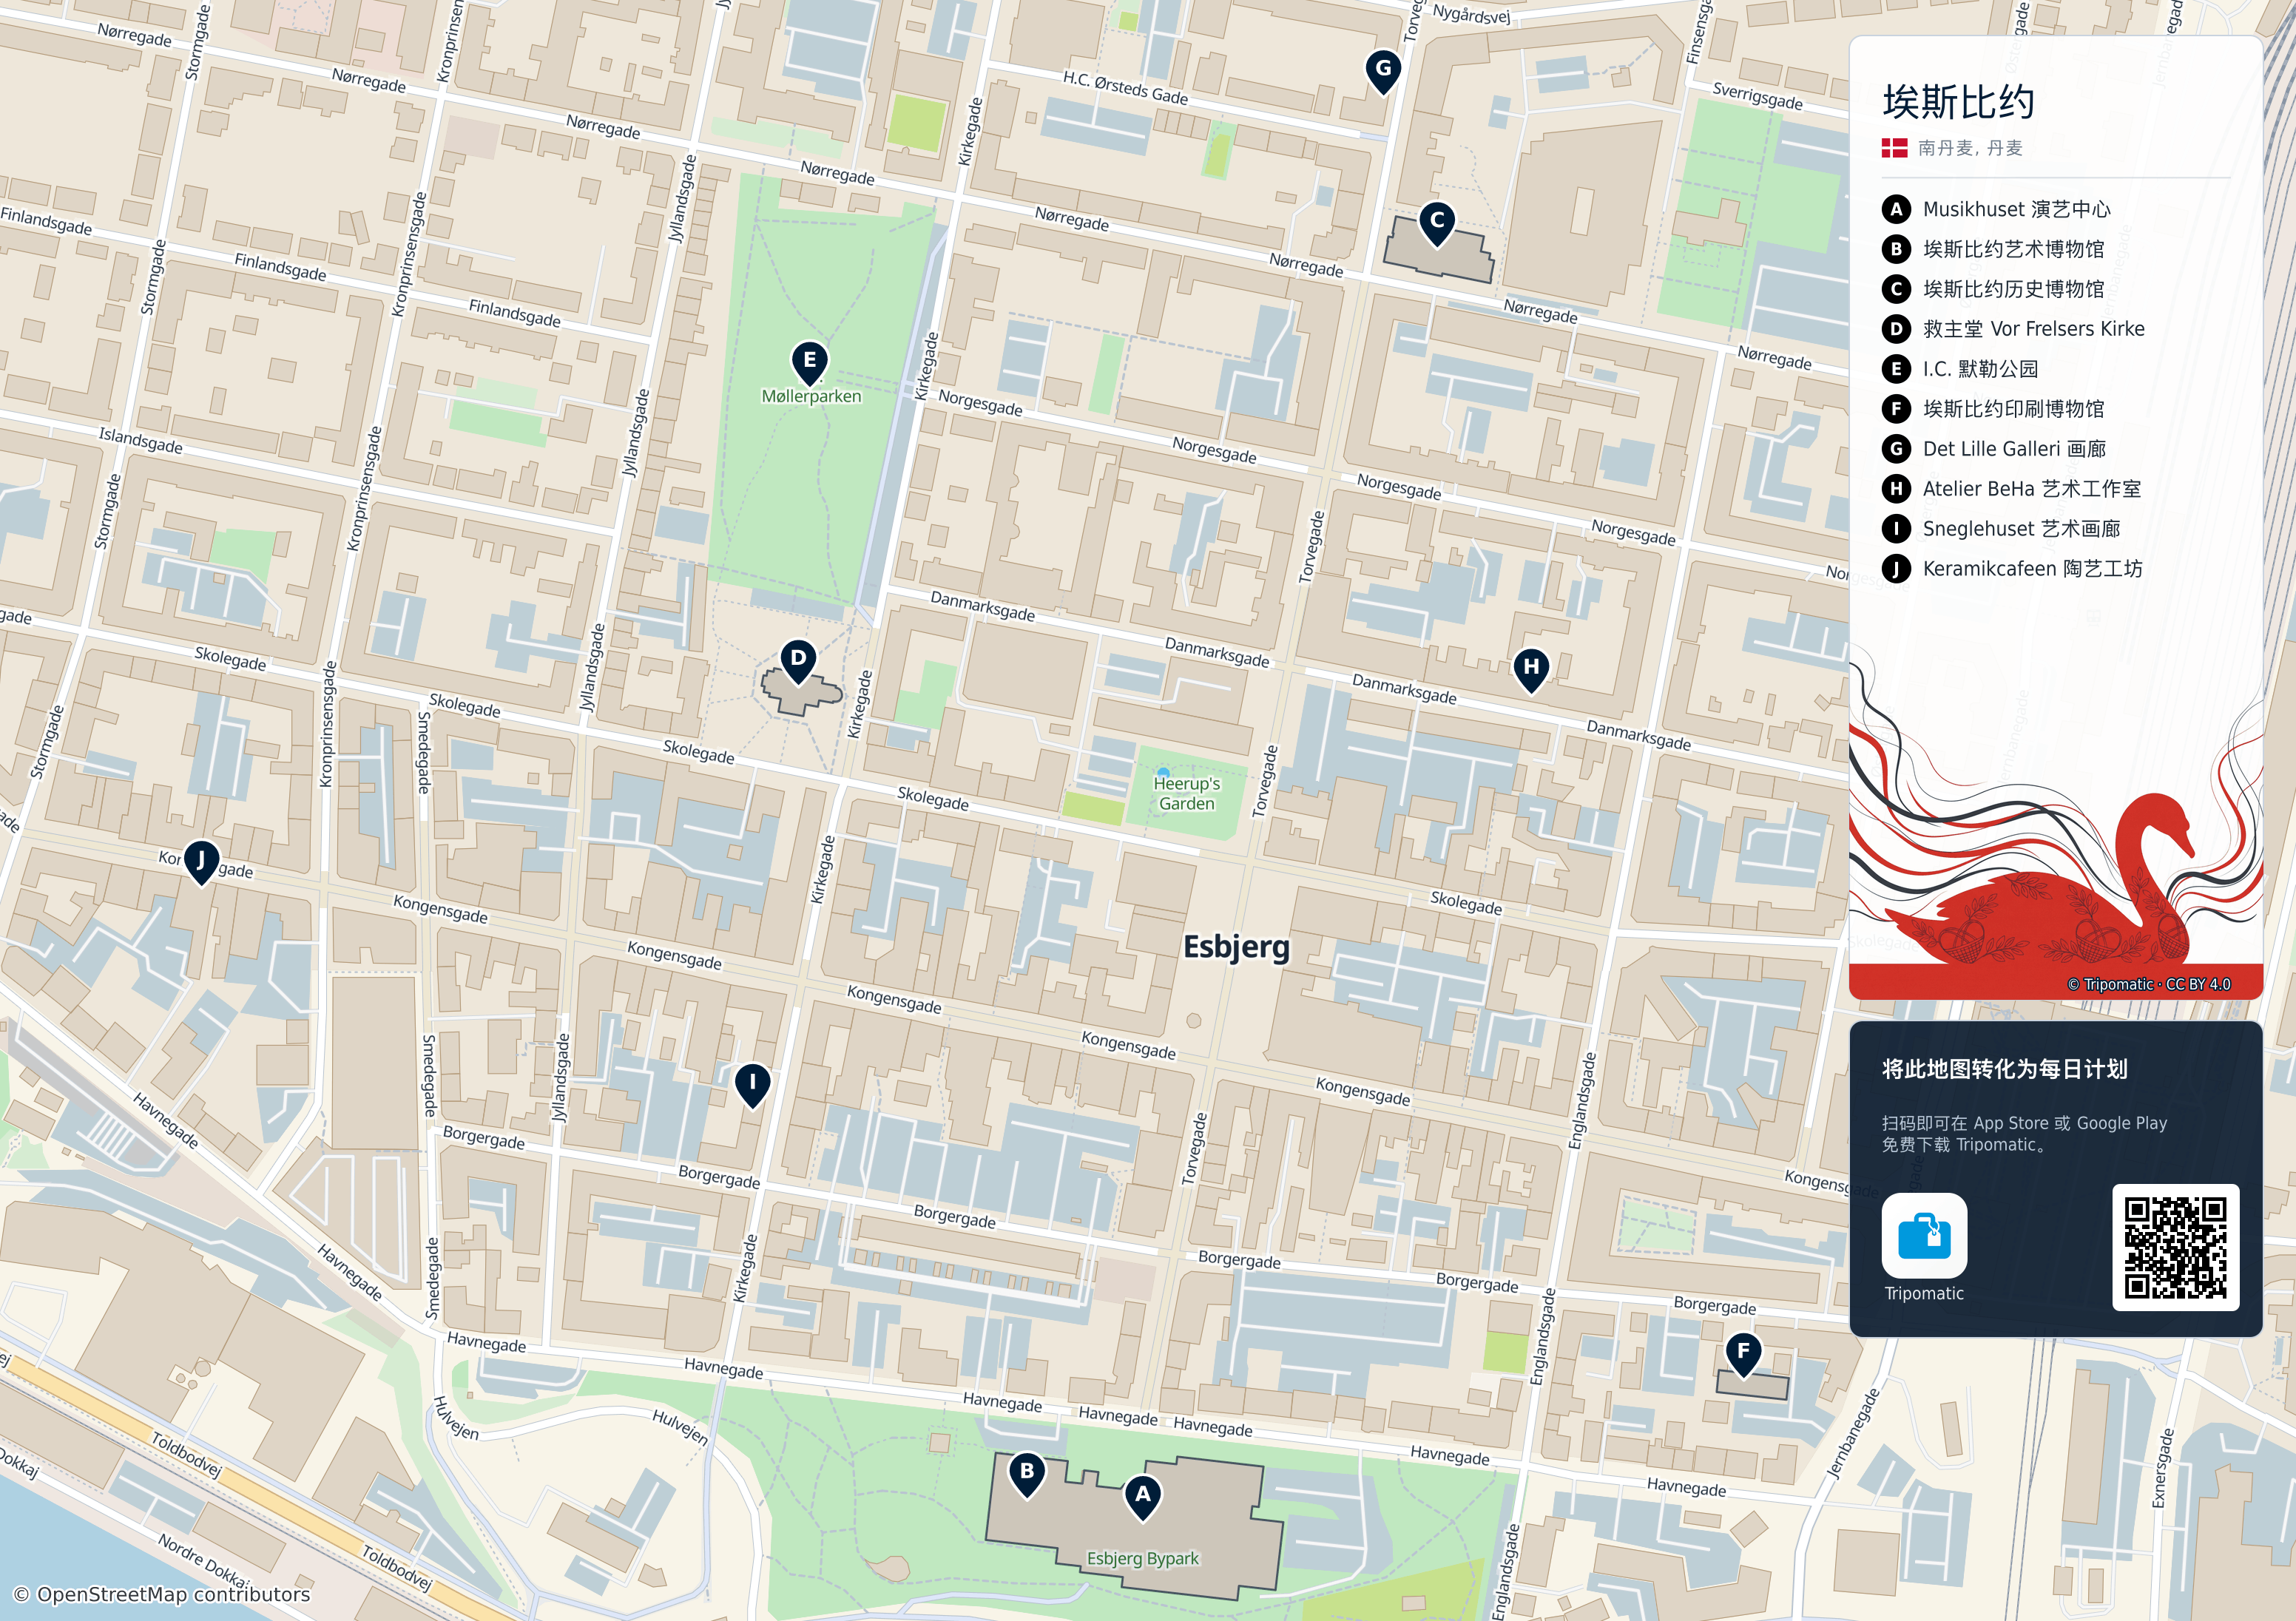The height and width of the screenshot is (1621, 2296).
Task: Click the Esbjerg city label on map
Action: click(1236, 947)
